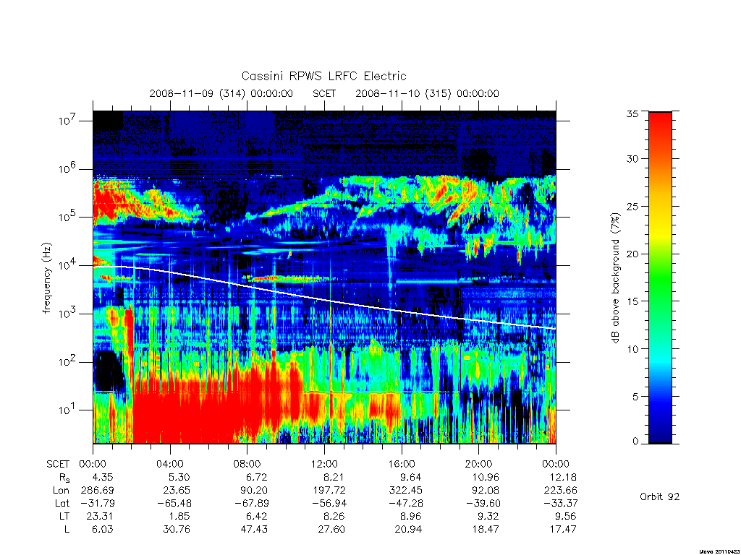The image size is (741, 555).
Task: Click the 10^4 frequency axis label
Action: 67,266
